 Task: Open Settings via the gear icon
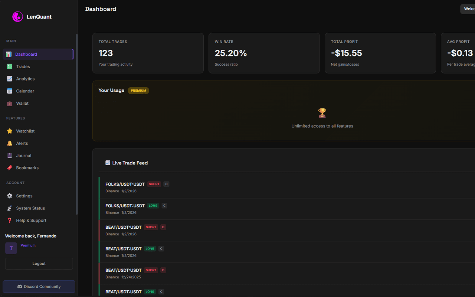(x=9, y=196)
